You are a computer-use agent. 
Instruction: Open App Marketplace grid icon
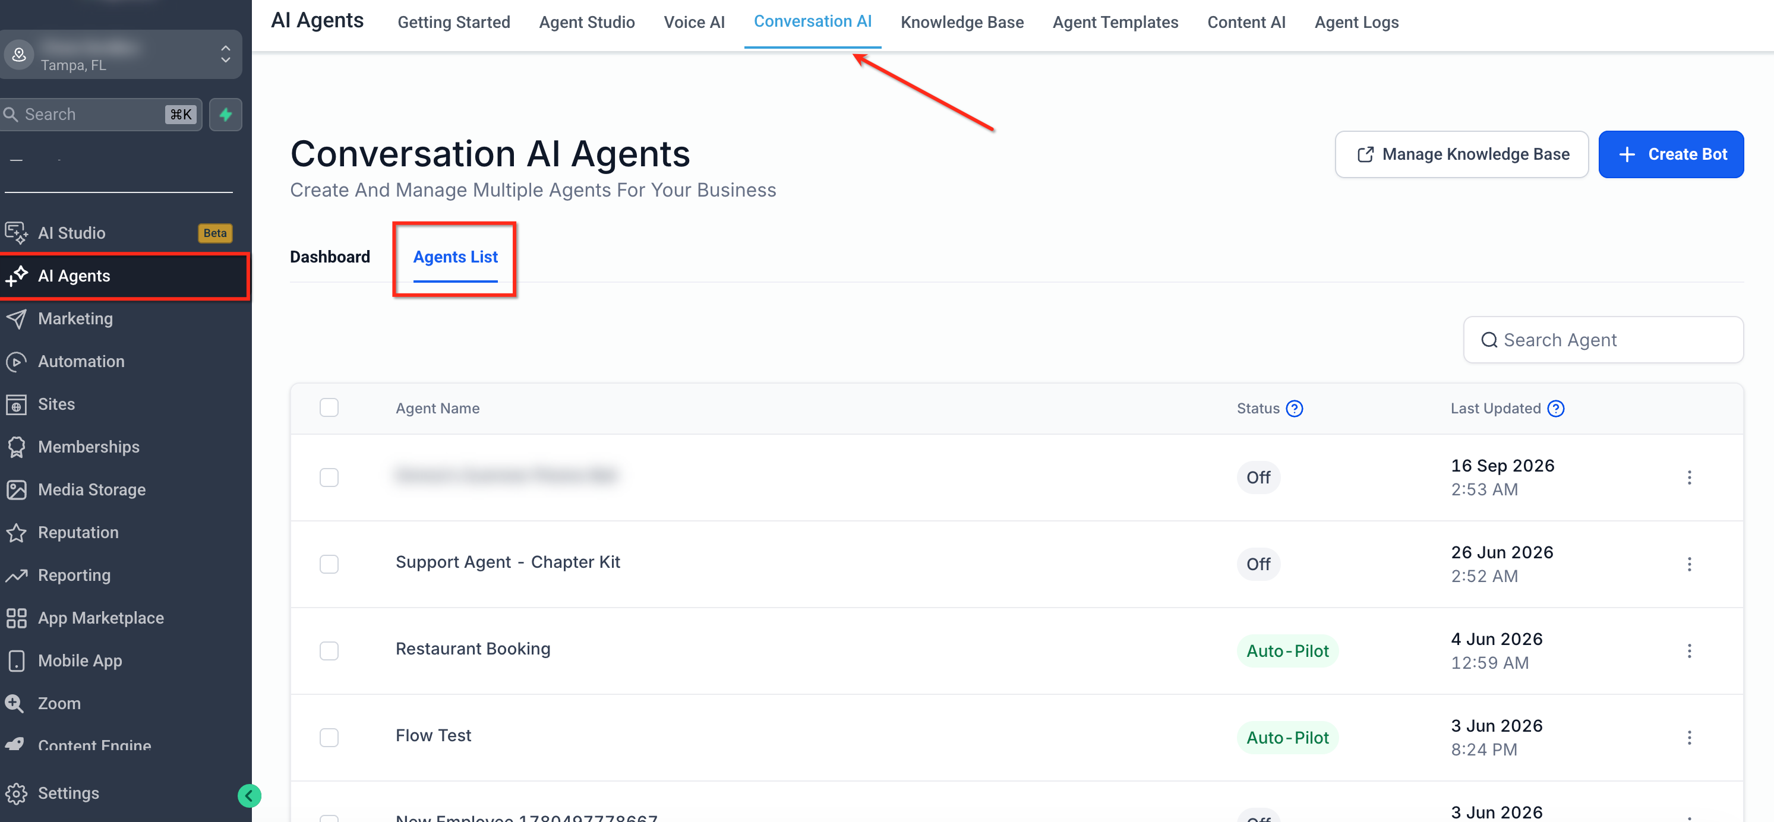click(x=17, y=618)
